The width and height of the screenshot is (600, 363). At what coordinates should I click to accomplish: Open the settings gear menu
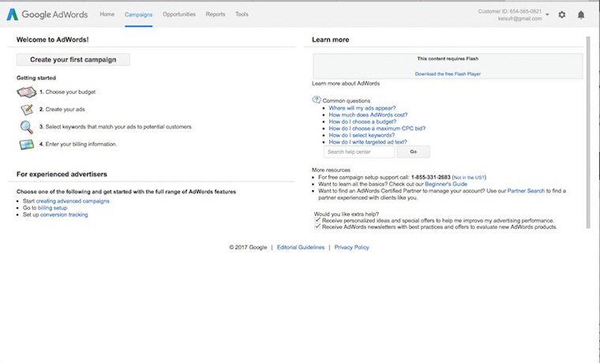pyautogui.click(x=562, y=15)
